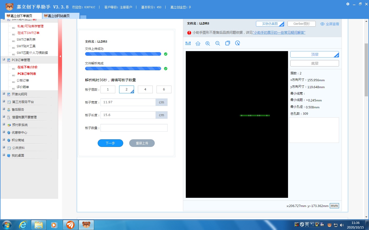Open 私有/可贴库存管理 menu item
Screen dimensions: 369x230
(x=30, y=26)
